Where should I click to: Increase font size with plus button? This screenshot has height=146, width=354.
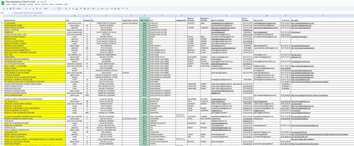pyautogui.click(x=62, y=9)
